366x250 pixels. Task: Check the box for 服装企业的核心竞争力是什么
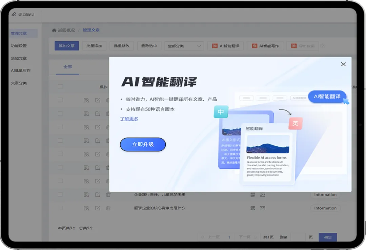point(60,208)
